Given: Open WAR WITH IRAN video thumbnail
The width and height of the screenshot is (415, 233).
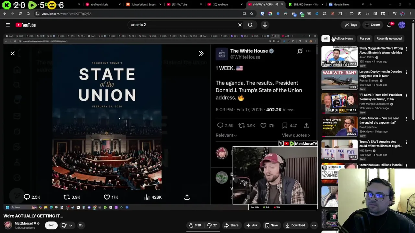Looking at the screenshot, I should click(339, 80).
